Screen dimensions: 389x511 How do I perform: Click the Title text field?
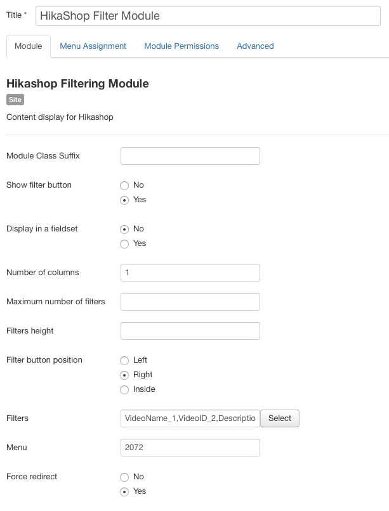tap(208, 16)
